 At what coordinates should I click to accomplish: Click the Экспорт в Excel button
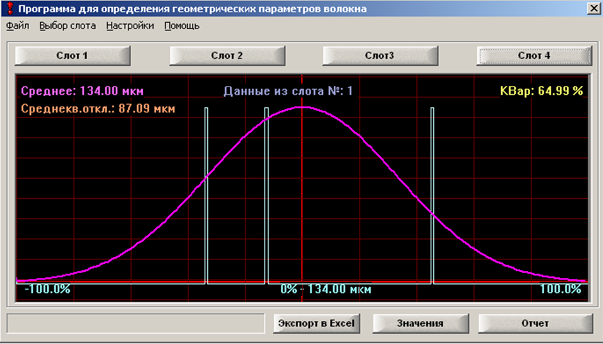[316, 323]
